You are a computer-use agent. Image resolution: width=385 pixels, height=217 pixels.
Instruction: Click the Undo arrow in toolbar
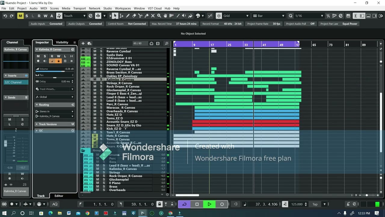(5, 16)
